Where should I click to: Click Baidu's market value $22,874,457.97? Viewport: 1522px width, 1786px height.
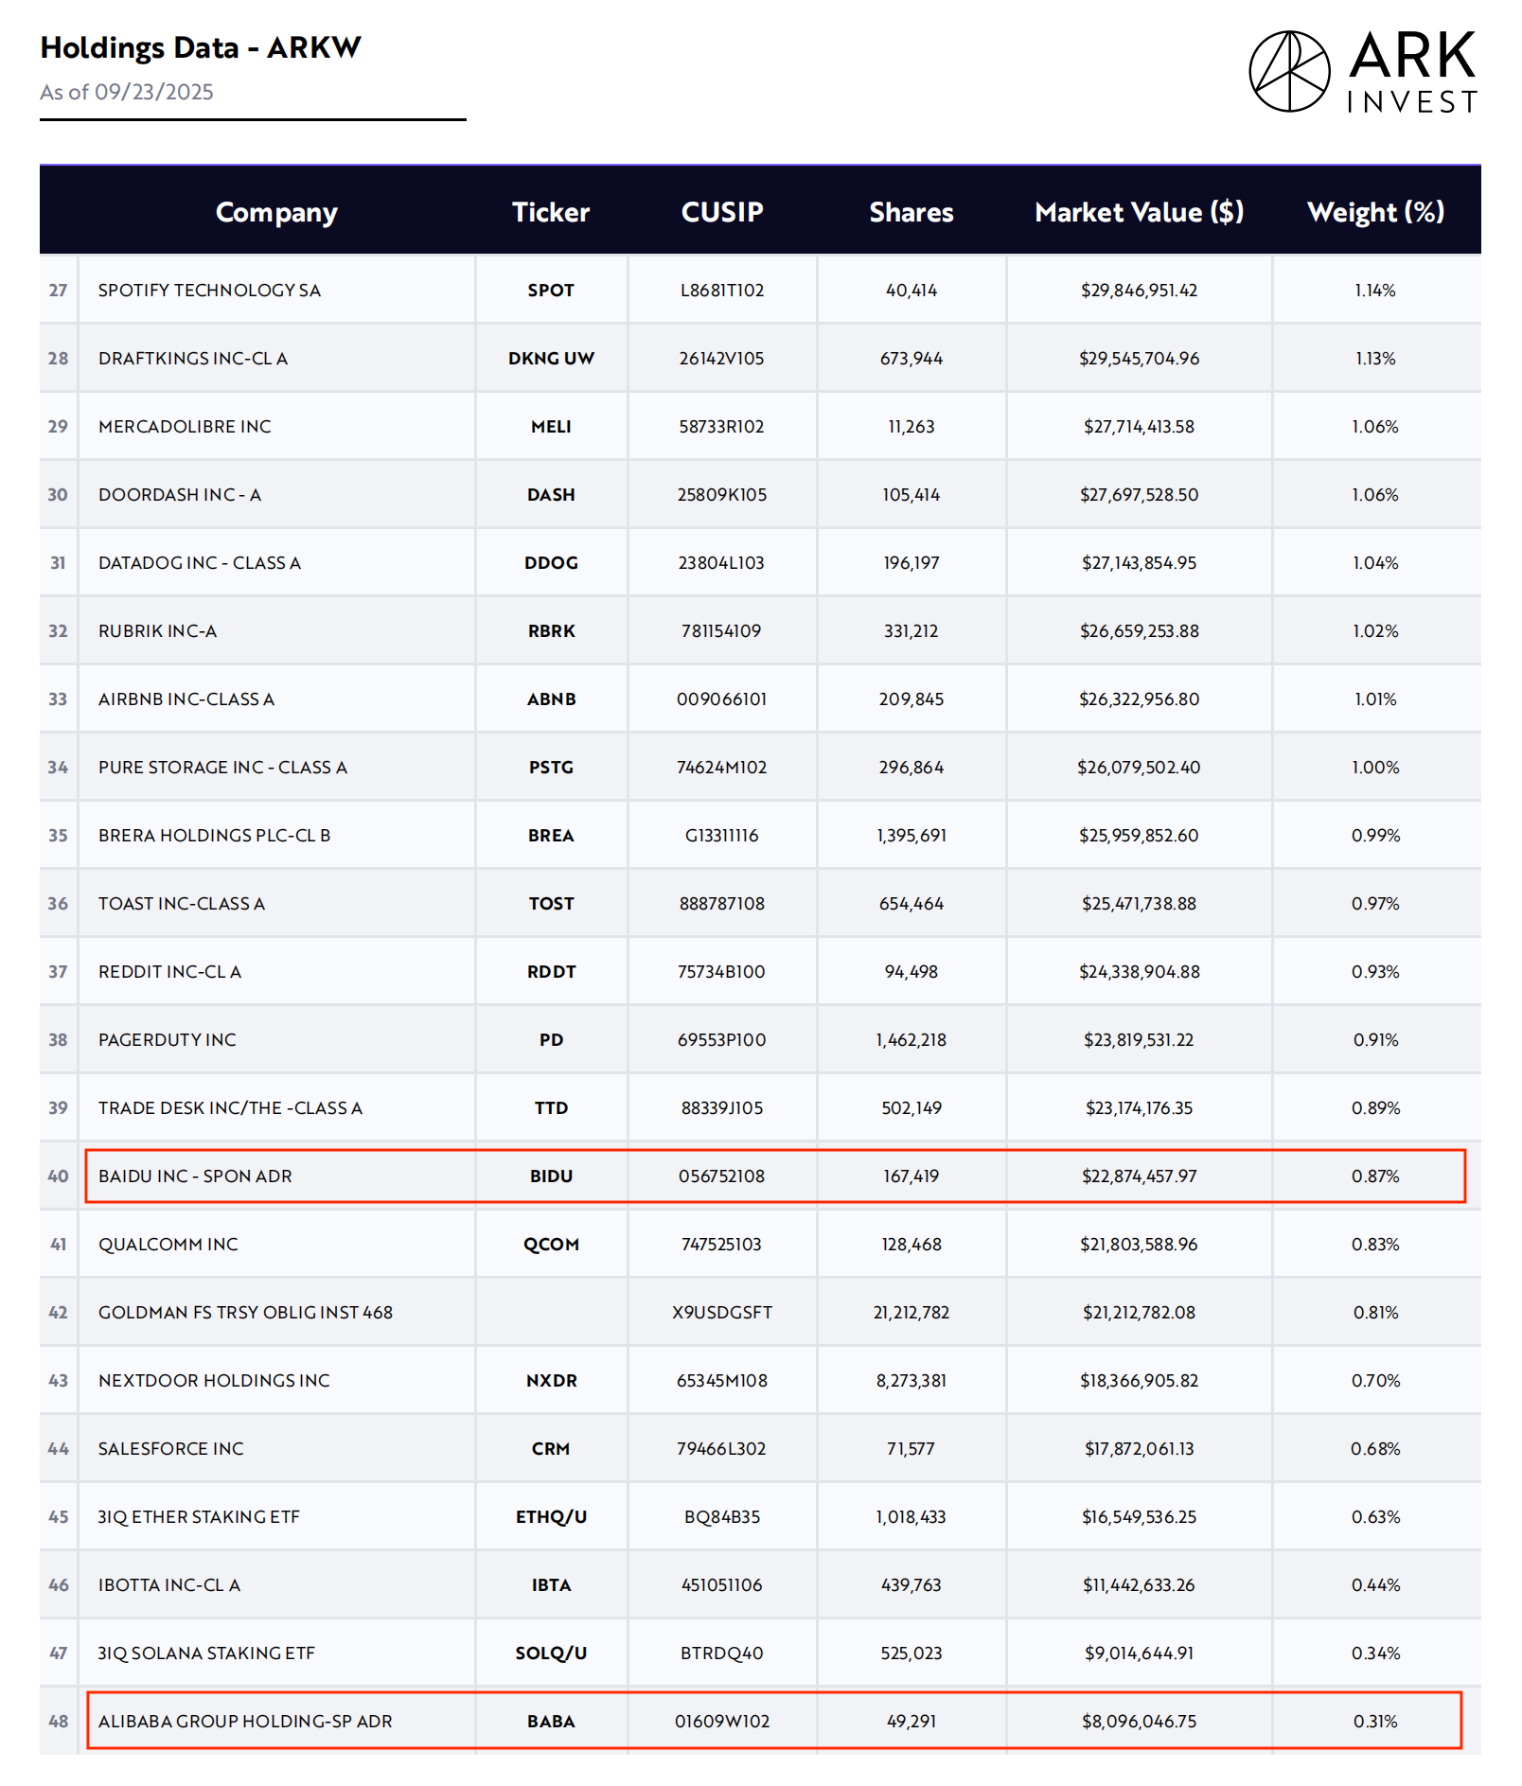tap(1140, 1176)
